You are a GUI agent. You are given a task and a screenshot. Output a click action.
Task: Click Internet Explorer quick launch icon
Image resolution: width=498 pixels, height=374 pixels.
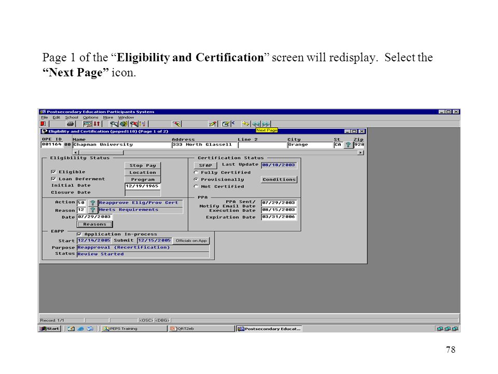pyautogui.click(x=81, y=328)
